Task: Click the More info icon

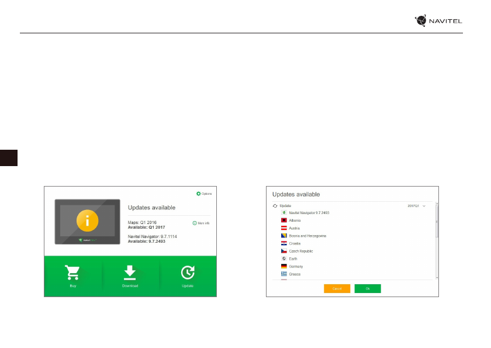Action: (195, 223)
